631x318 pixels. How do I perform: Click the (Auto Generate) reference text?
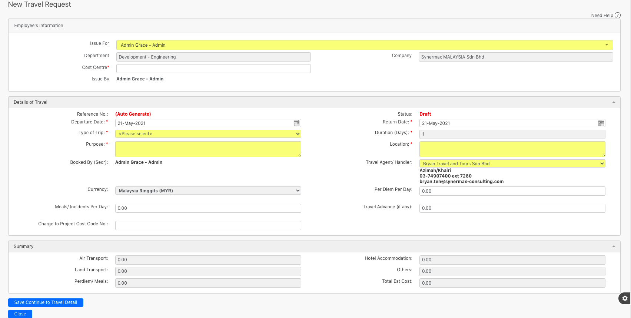pos(133,114)
